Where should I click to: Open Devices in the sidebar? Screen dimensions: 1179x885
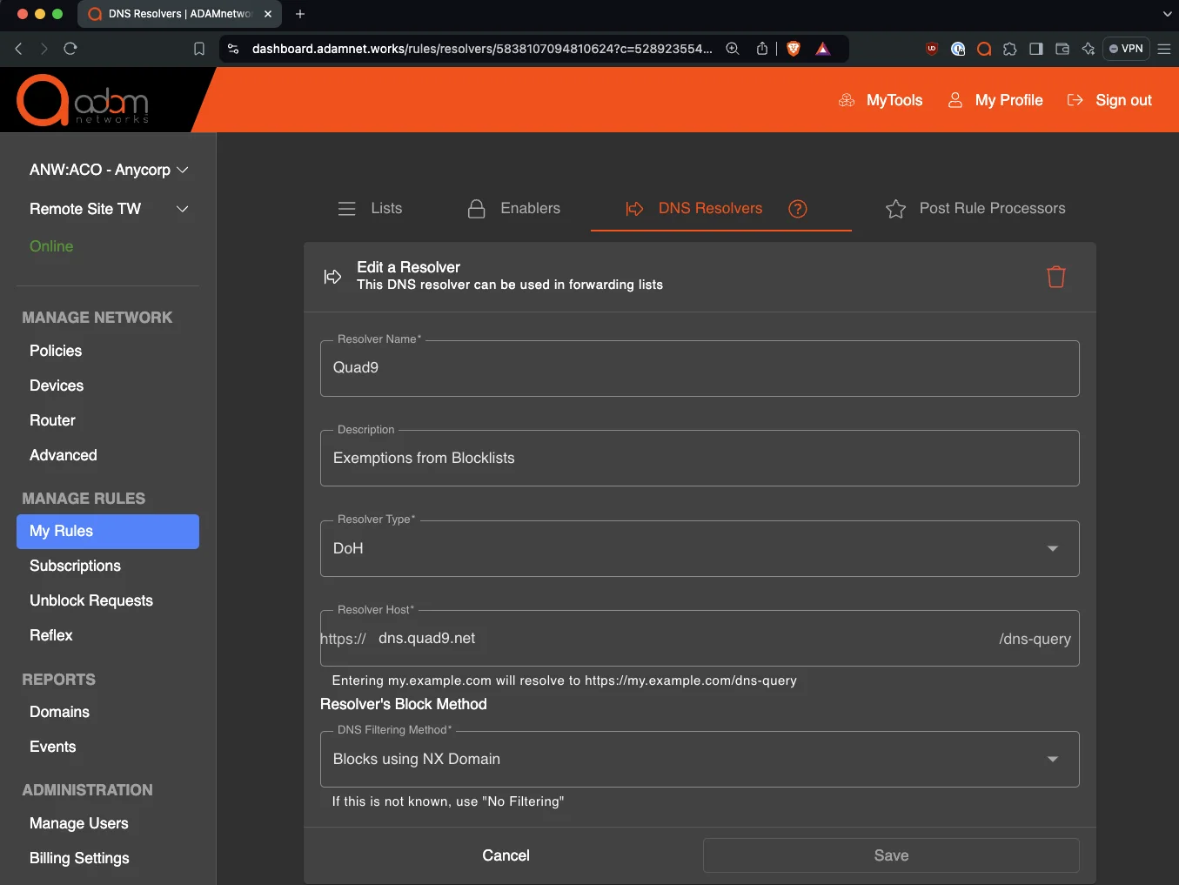click(57, 386)
